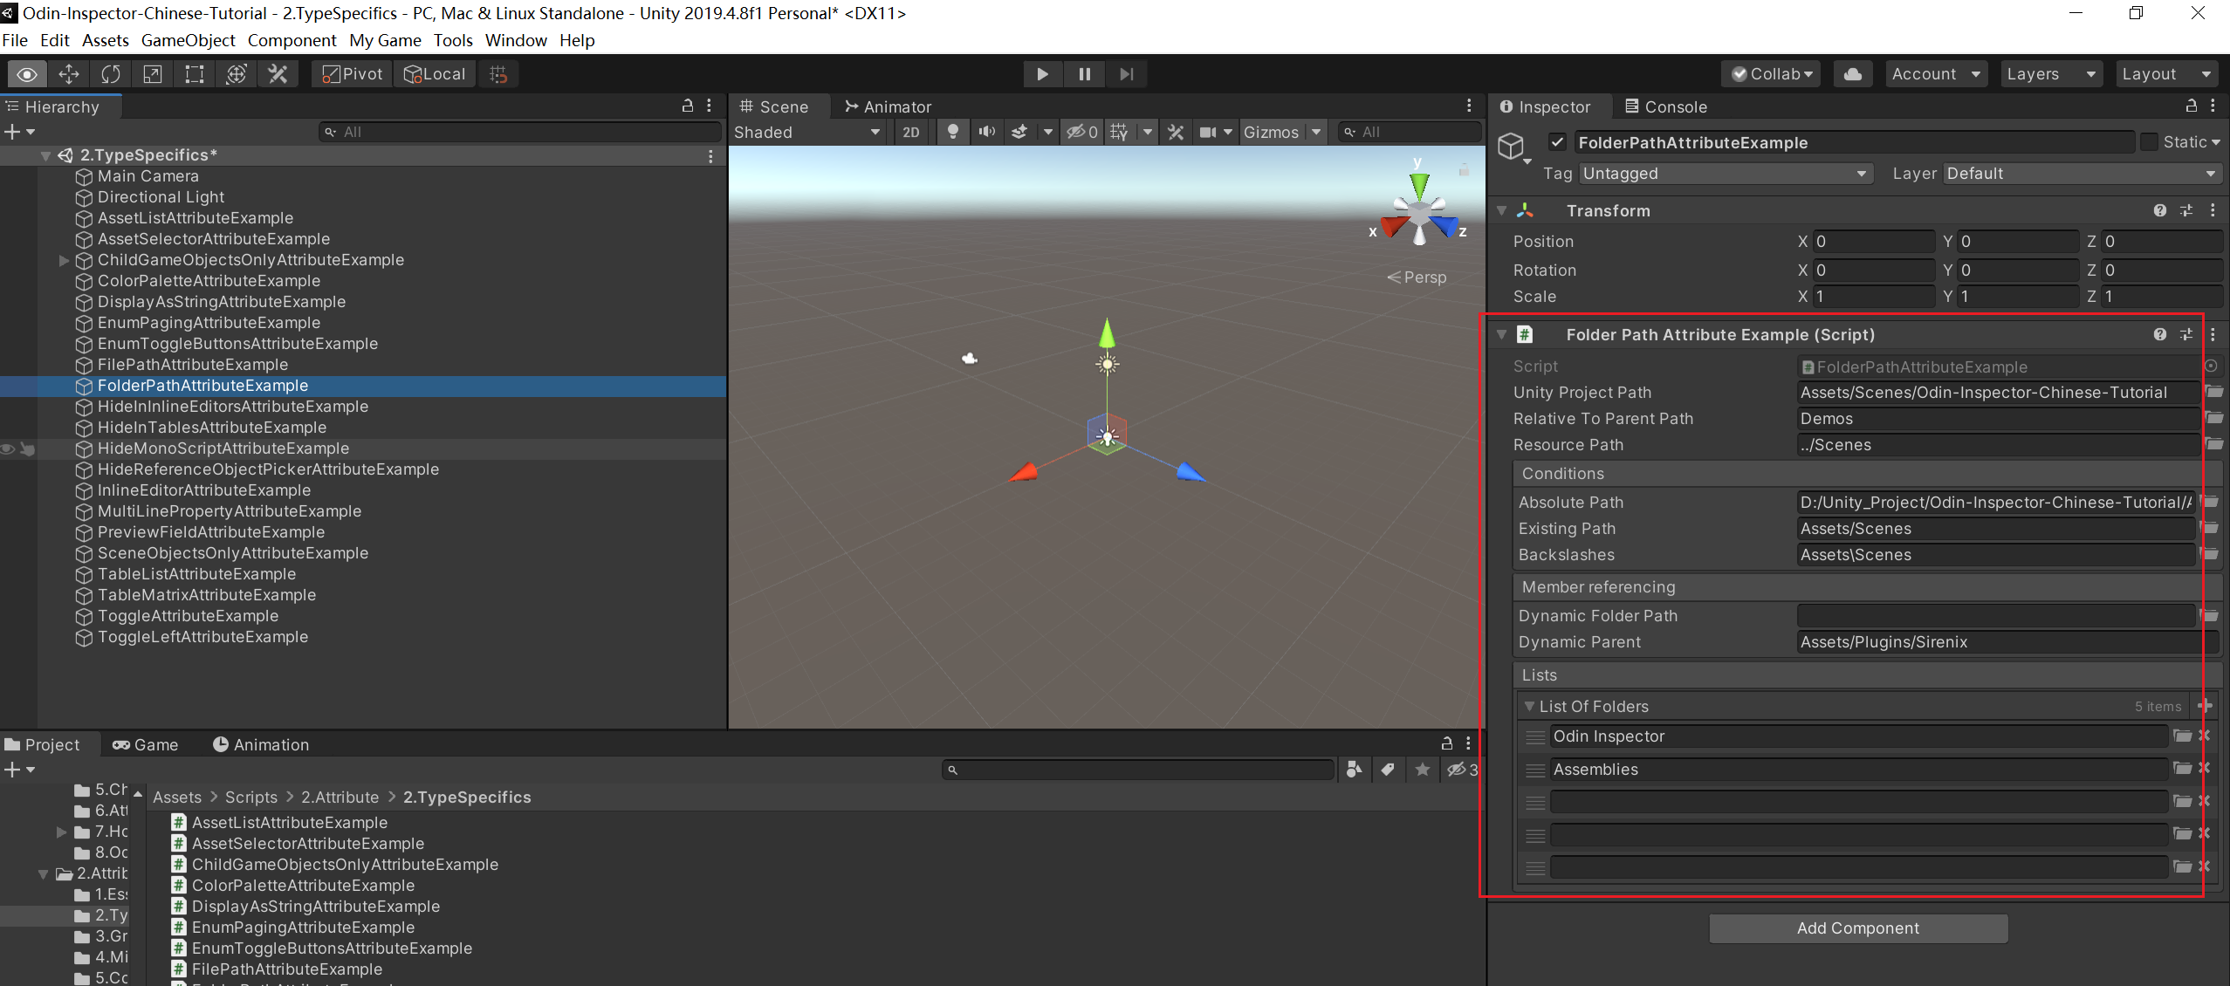Open the Window menu
This screenshot has width=2230, height=986.
pyautogui.click(x=516, y=40)
